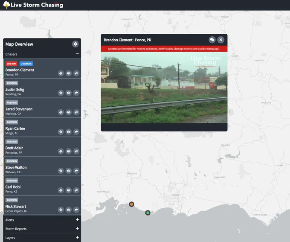This screenshot has height=242, width=290.
Task: Click Justin Selig's POSITION badge
Action: (x=12, y=83)
